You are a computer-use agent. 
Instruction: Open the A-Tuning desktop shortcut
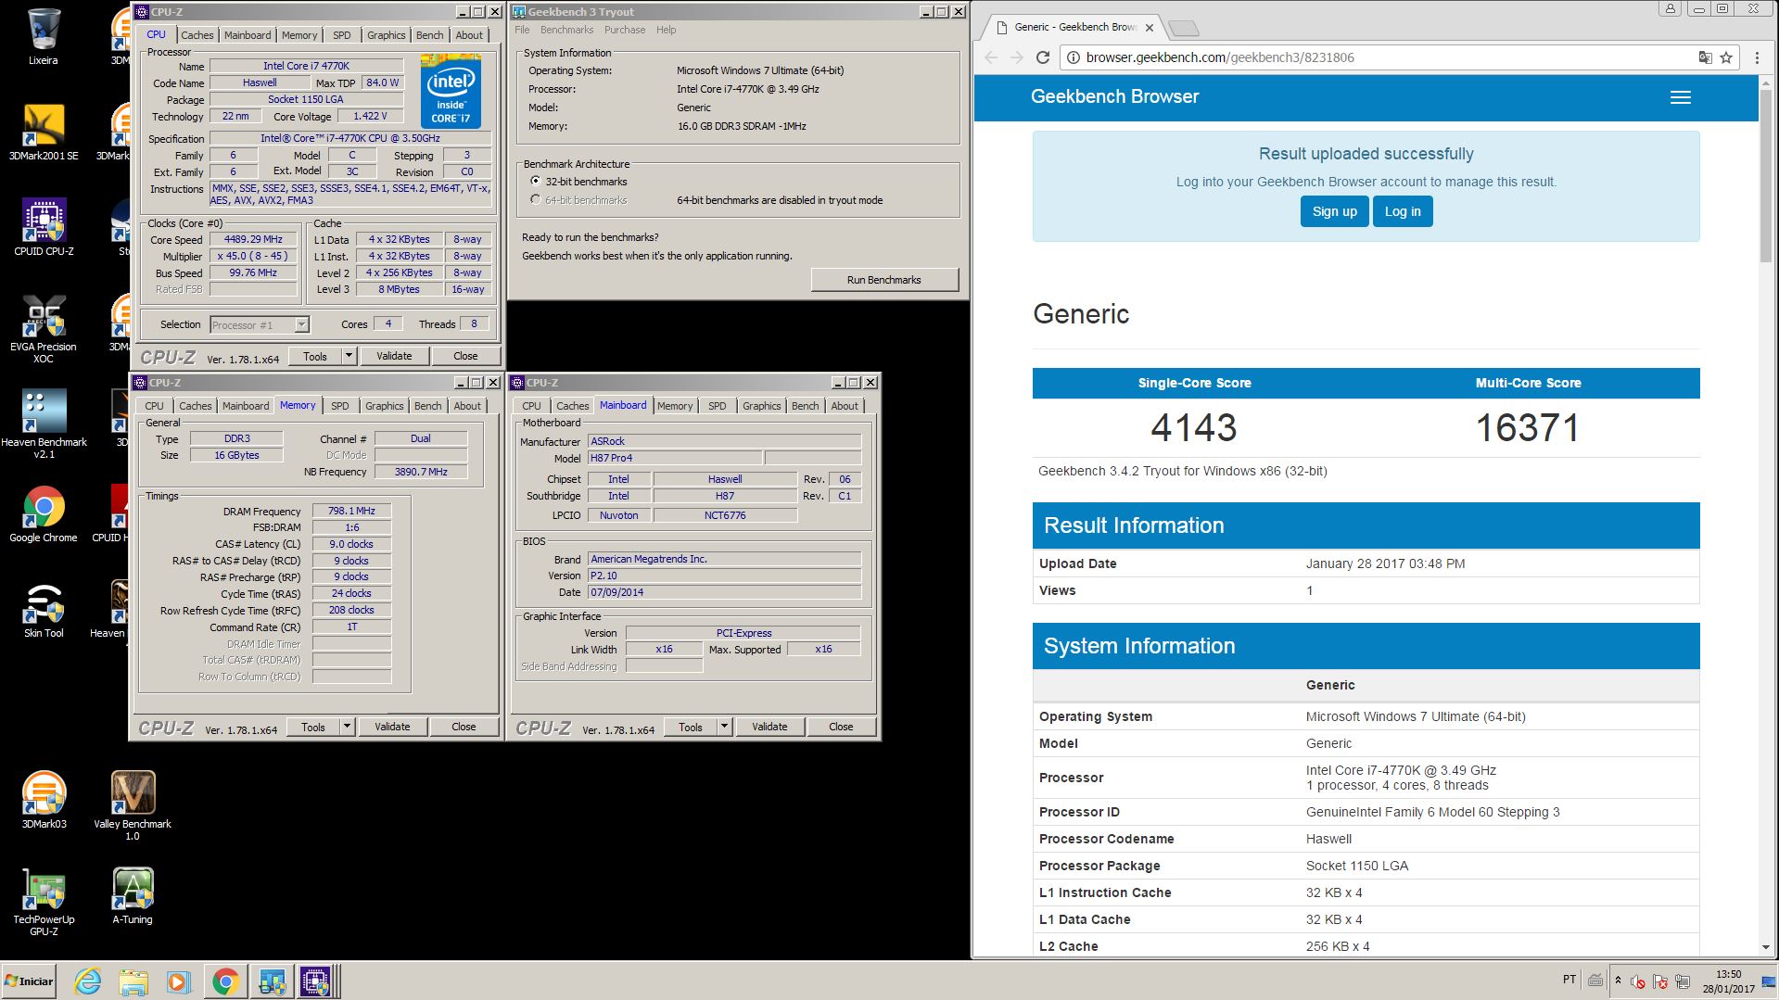pos(133,895)
